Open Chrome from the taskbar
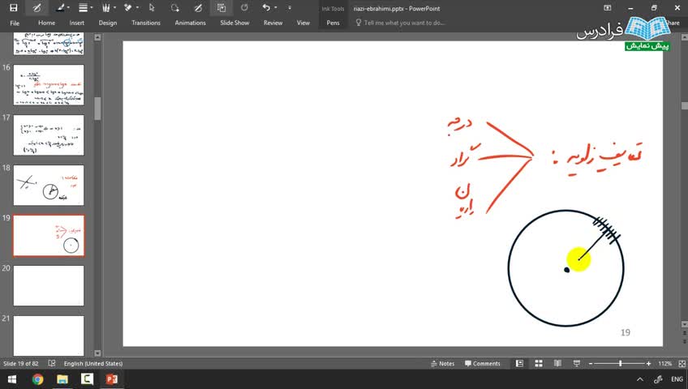Screen dimensions: 688x389 click(38, 379)
